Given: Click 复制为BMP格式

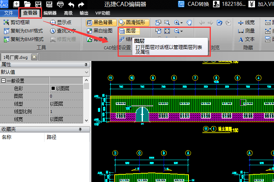Looking at the screenshot, I should (24, 39).
